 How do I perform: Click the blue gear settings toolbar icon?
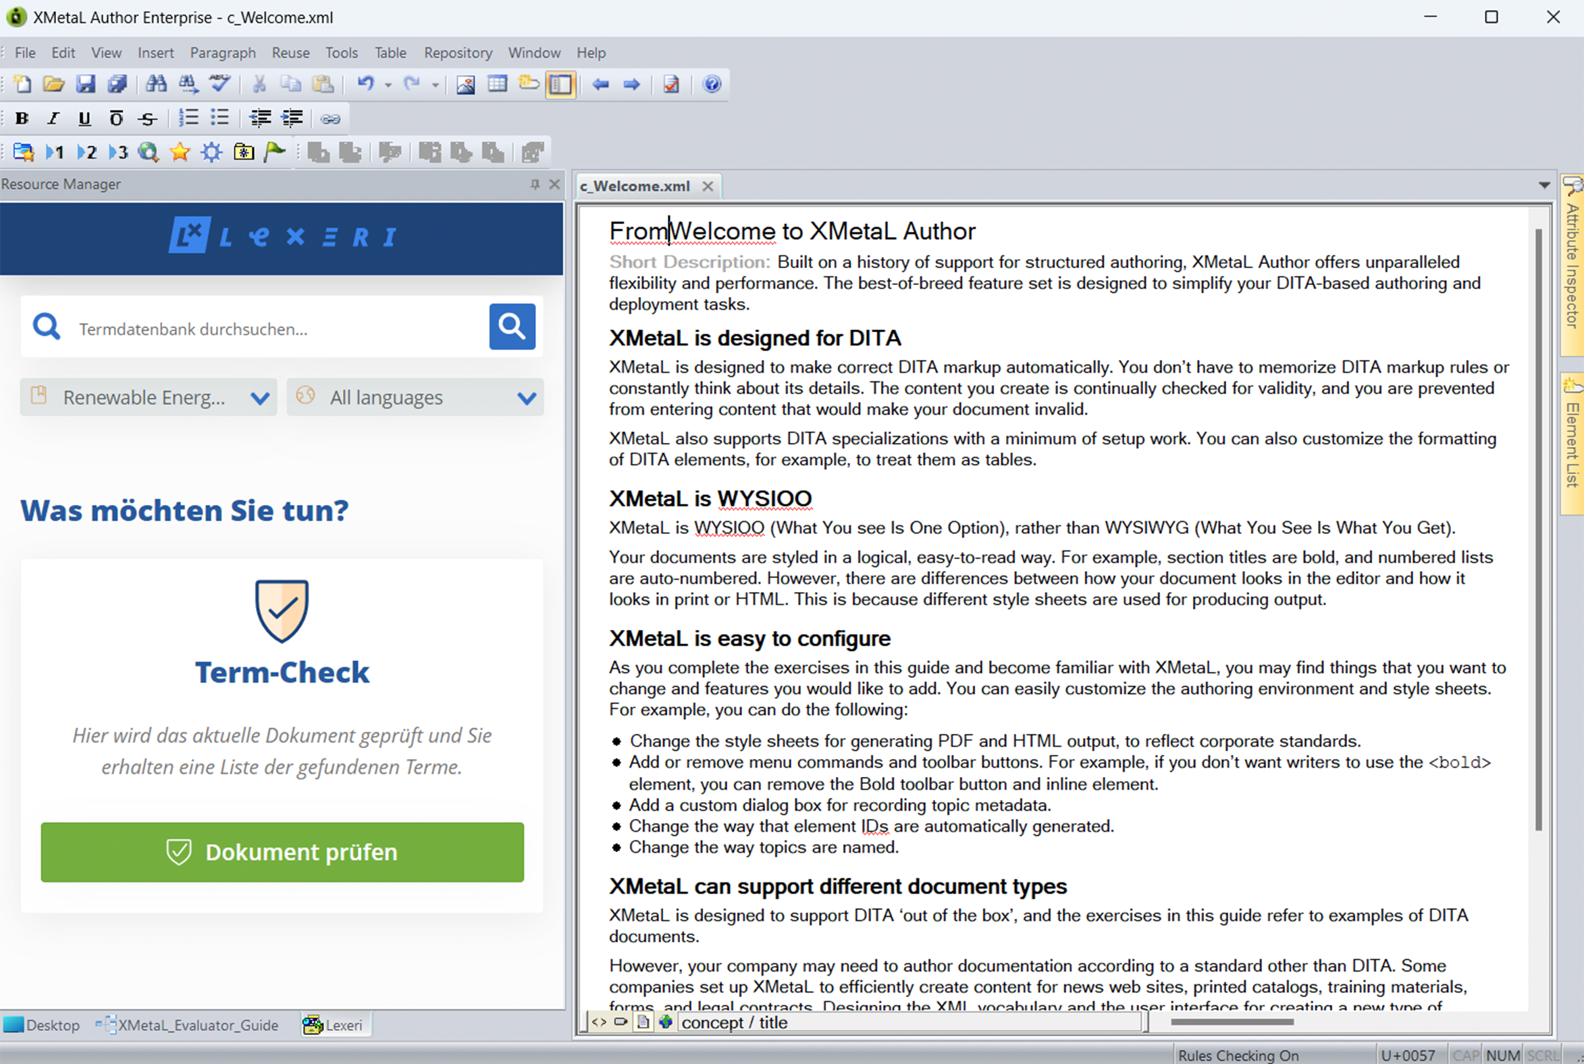(212, 152)
